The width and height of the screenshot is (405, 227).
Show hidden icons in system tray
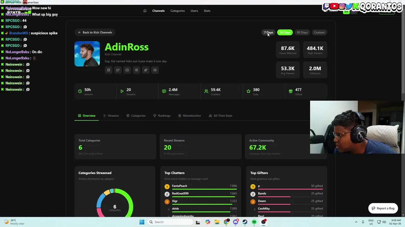(356, 222)
